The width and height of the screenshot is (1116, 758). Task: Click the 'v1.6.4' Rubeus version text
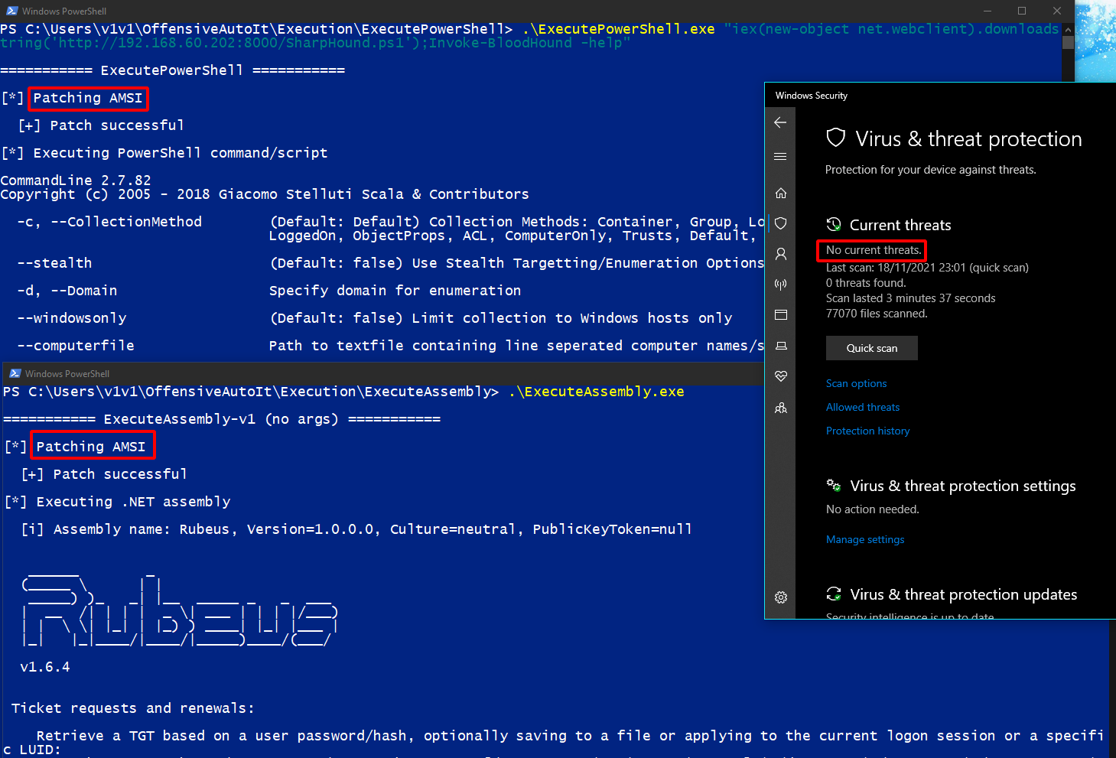click(45, 667)
